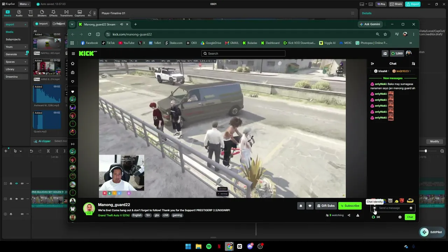448x252 pixels.
Task: Mute the Manong_guard22 browser tab audio
Action: (x=121, y=24)
